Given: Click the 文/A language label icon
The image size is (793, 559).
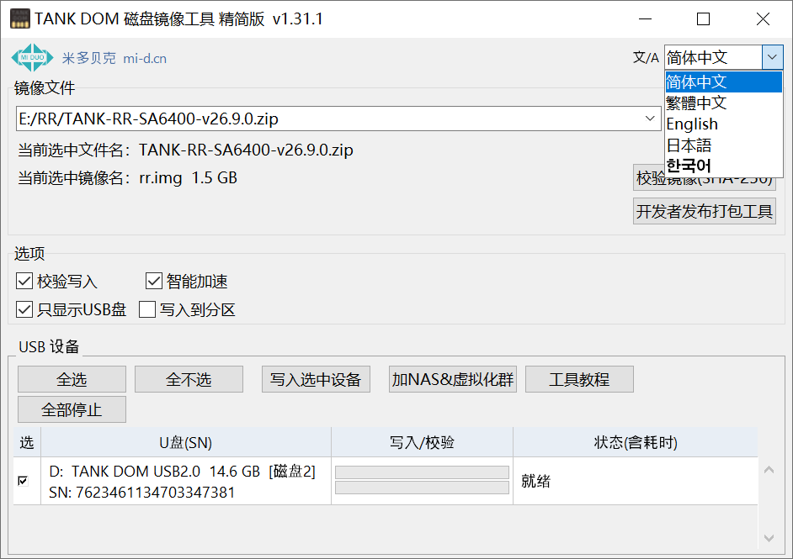Looking at the screenshot, I should [x=646, y=57].
